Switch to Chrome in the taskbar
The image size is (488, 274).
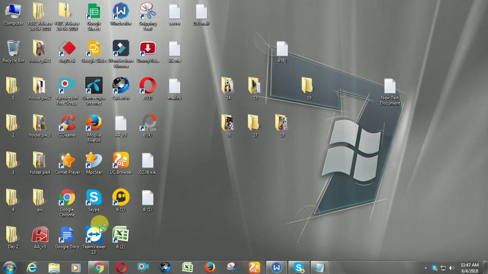98,268
